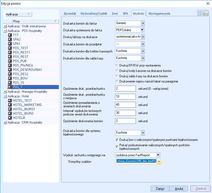Click the terminal icon next to HOTEL_MARKETING
The image size is (212, 193).
coord(10,105)
